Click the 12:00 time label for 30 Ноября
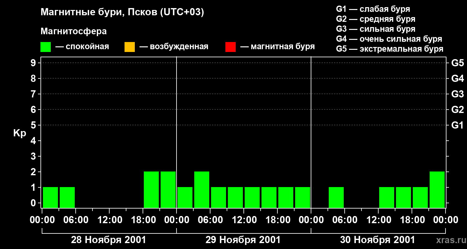Viewport: 467px width, 249px height. tap(378, 220)
